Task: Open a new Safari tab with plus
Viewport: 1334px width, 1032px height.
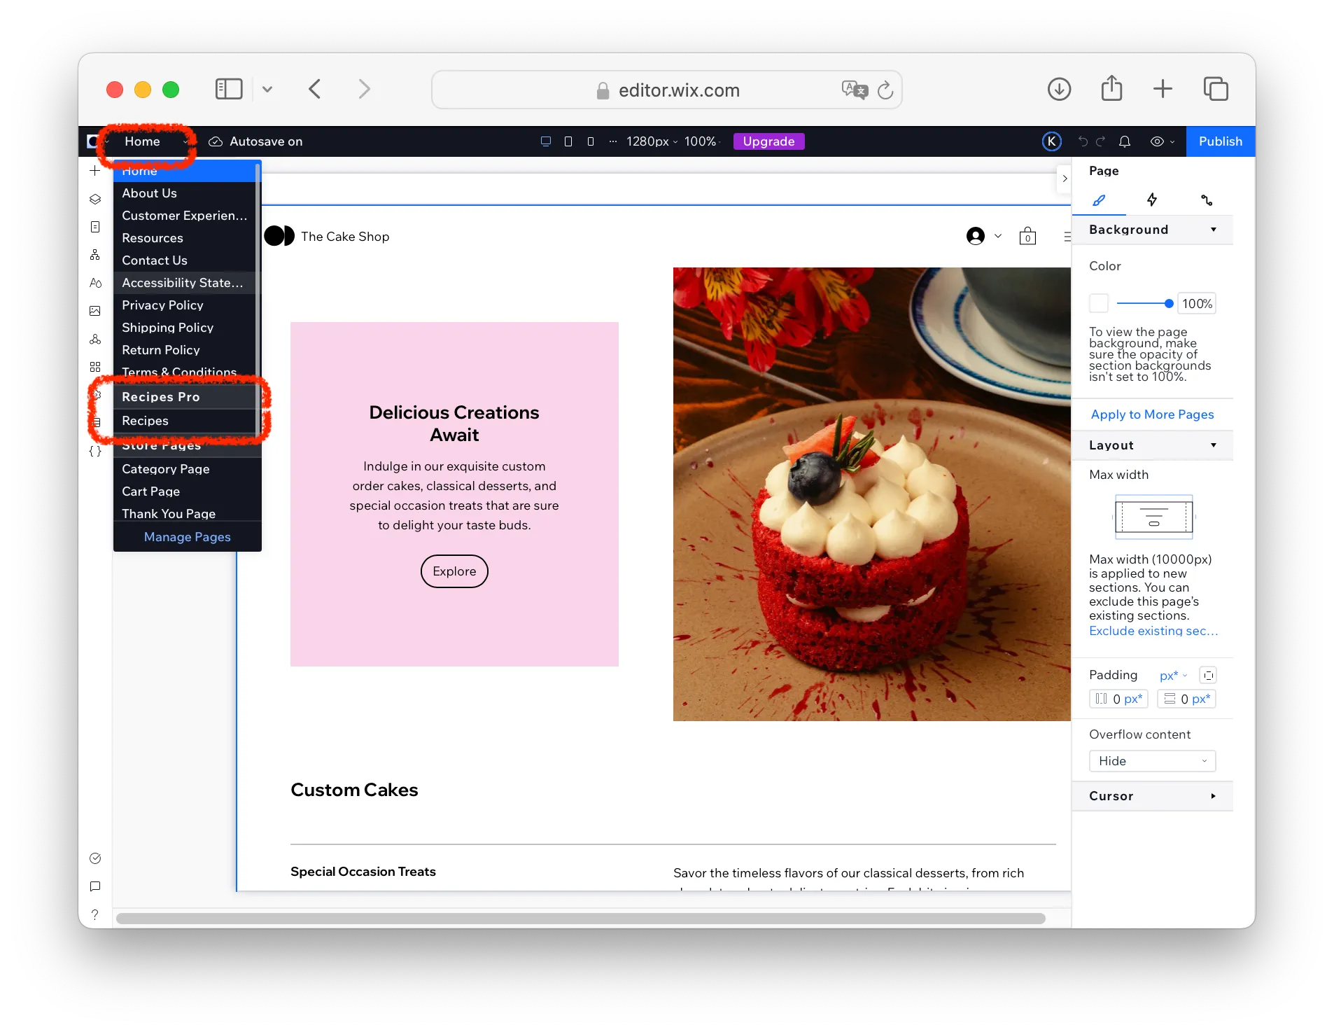Action: tap(1163, 89)
